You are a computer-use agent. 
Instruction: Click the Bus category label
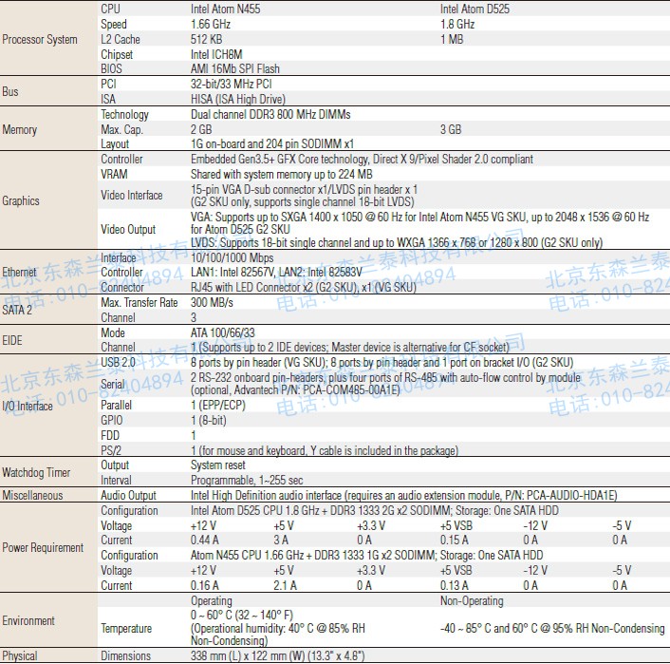[11, 92]
